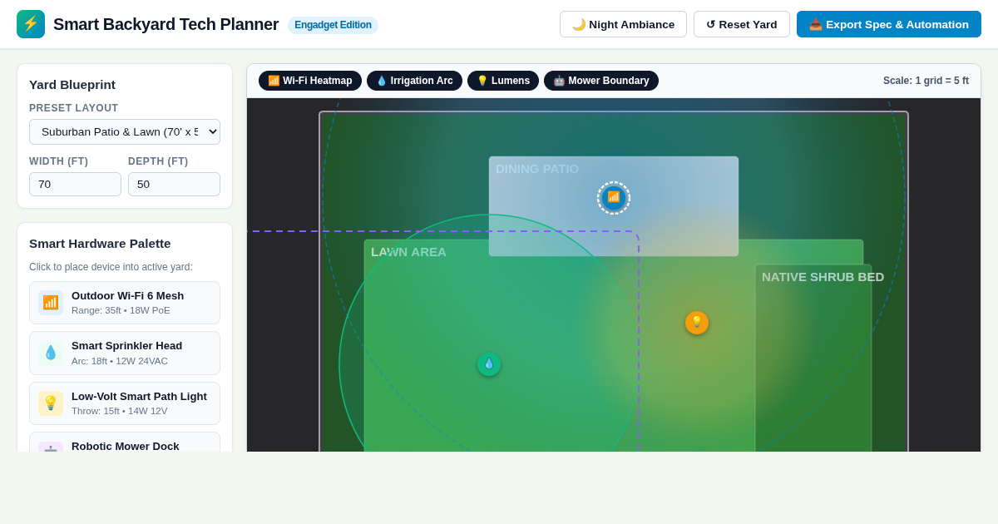Select the Wi-Fi node on the dining patio
Image resolution: width=998 pixels, height=524 pixels.
click(x=614, y=198)
